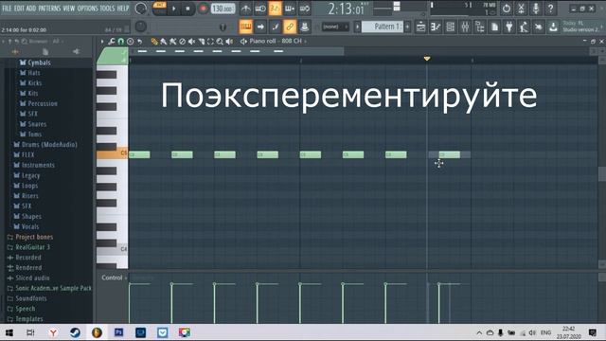Open the HELP menu
This screenshot has height=341, width=606.
point(123,9)
